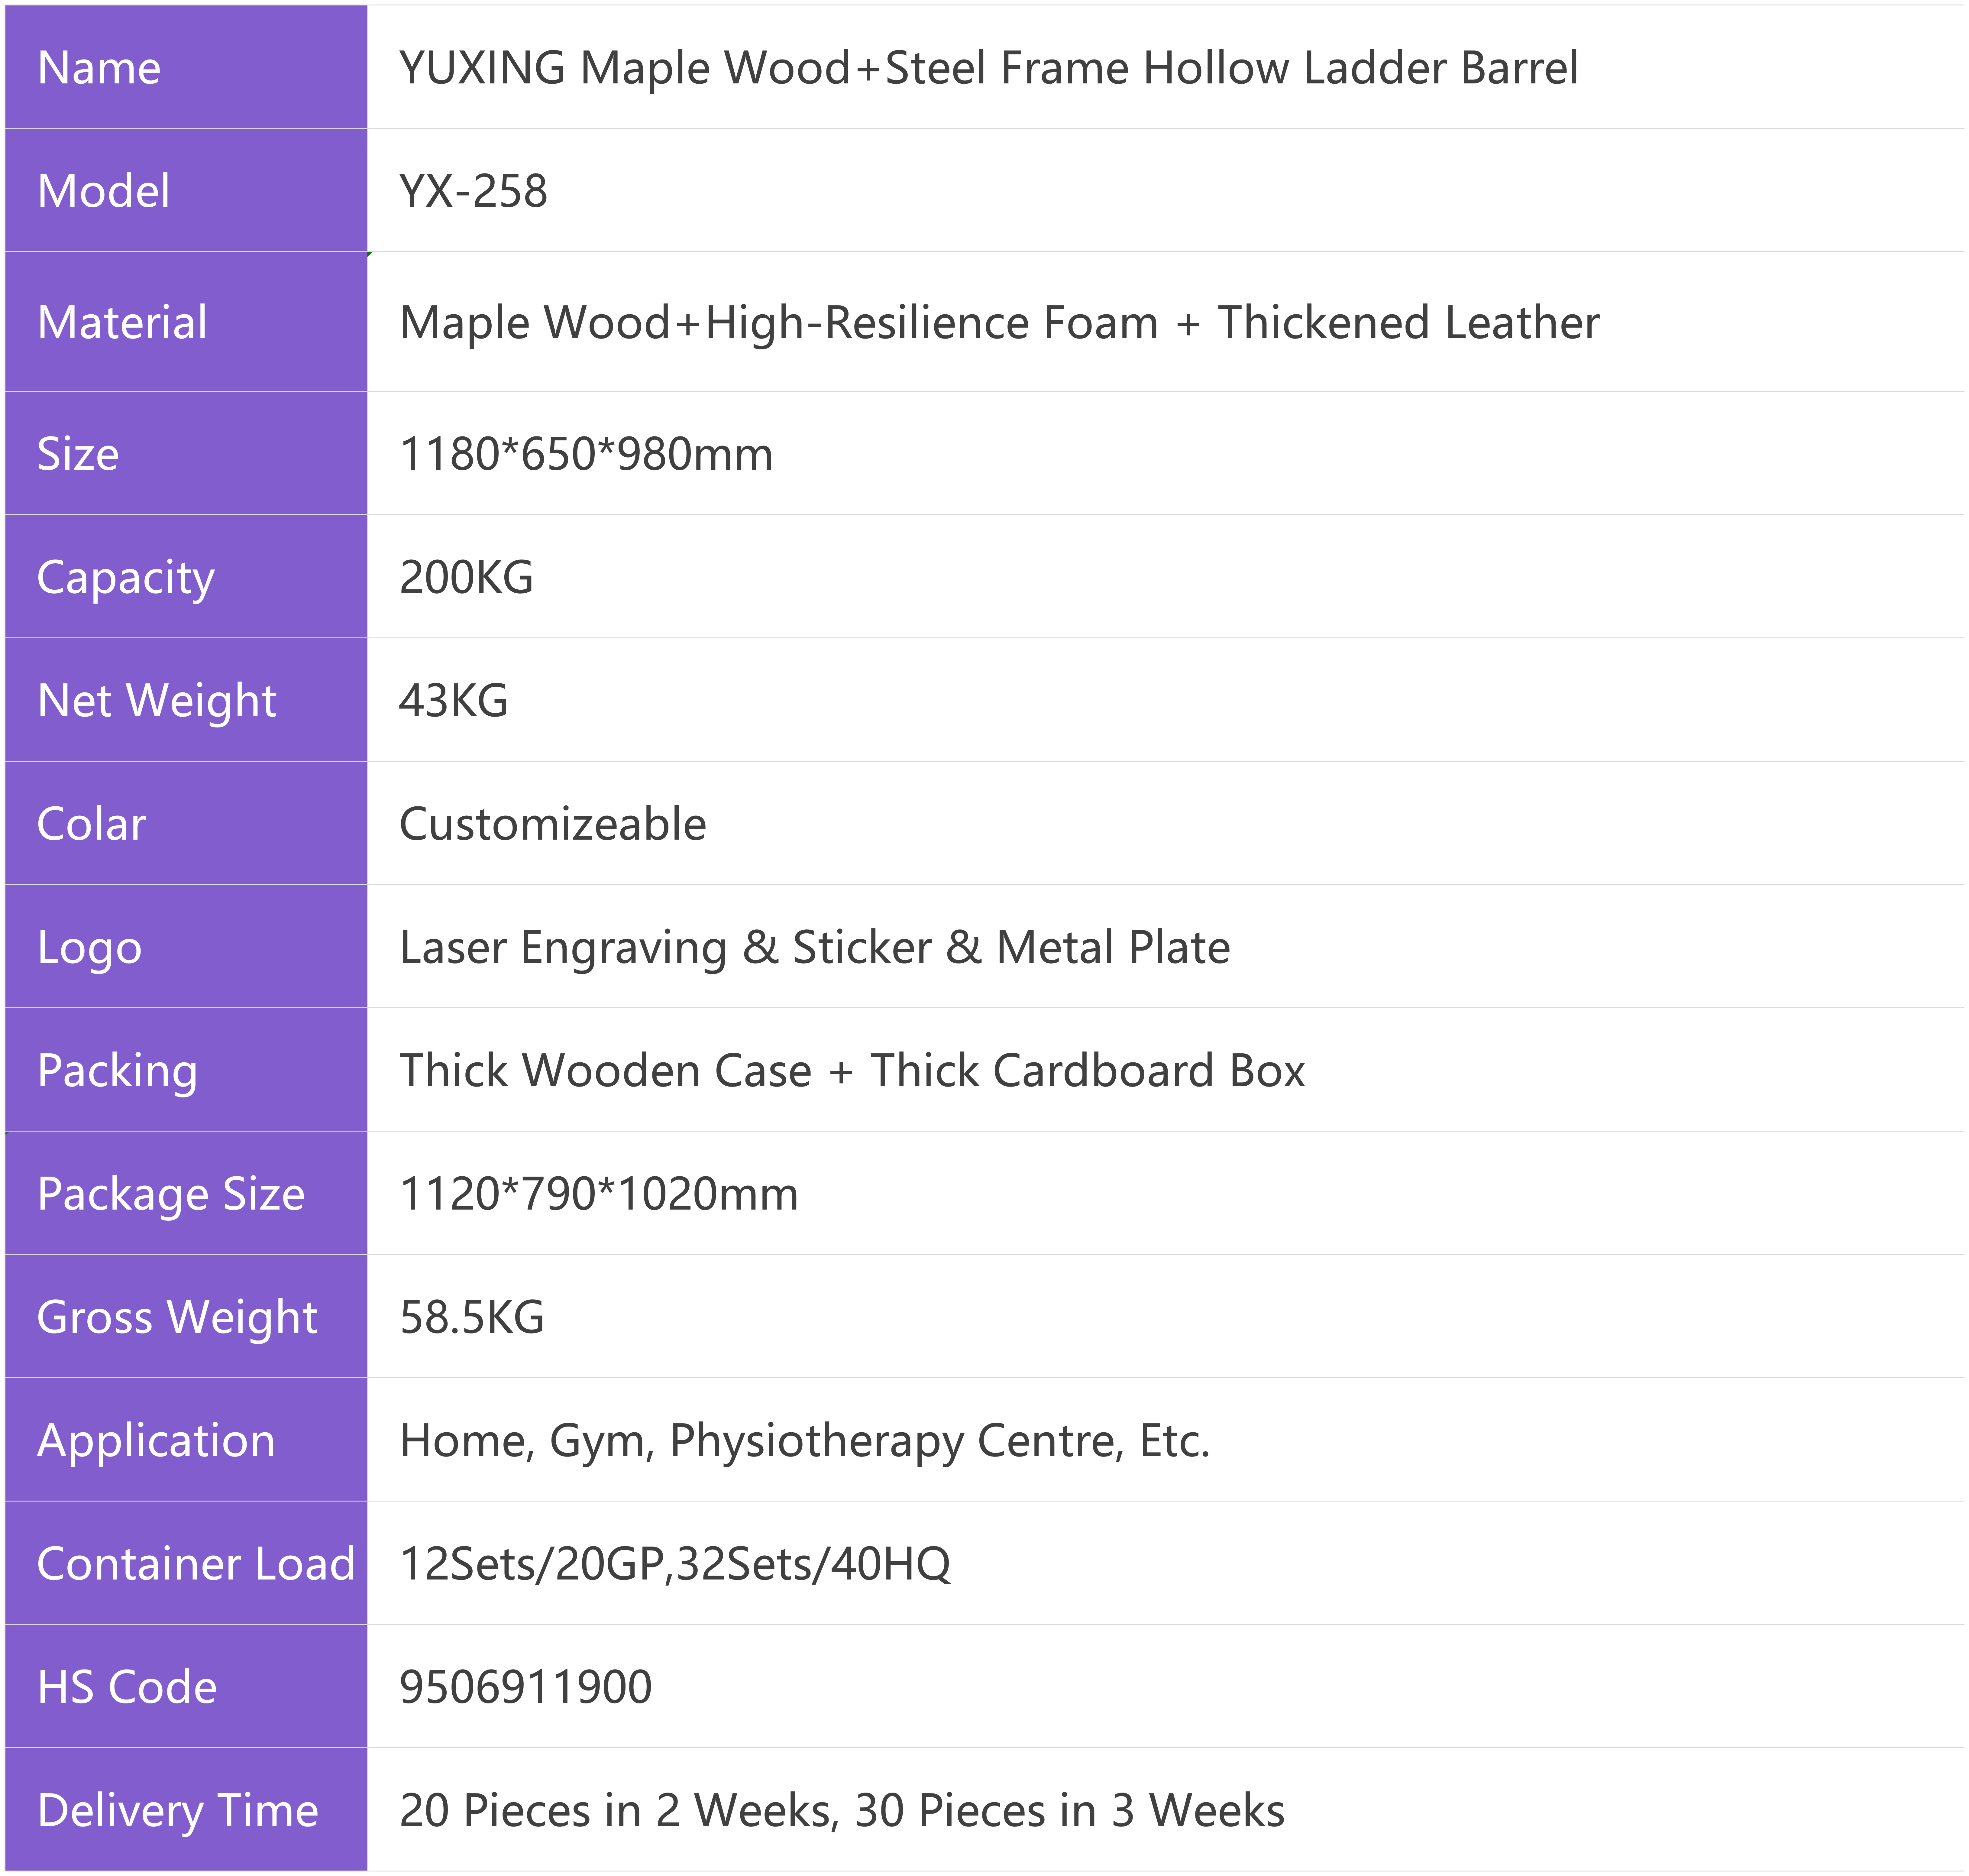Screen dimensions: 1969x1876
Task: Select the gross weight value '58.5KG'
Action: pyautogui.click(x=472, y=1317)
